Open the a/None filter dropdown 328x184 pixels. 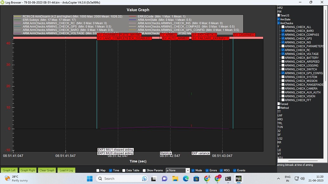pos(187,170)
